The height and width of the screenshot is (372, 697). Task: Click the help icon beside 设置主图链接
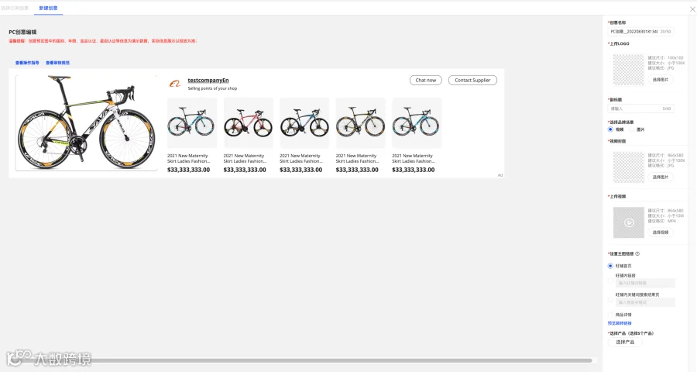click(x=637, y=253)
